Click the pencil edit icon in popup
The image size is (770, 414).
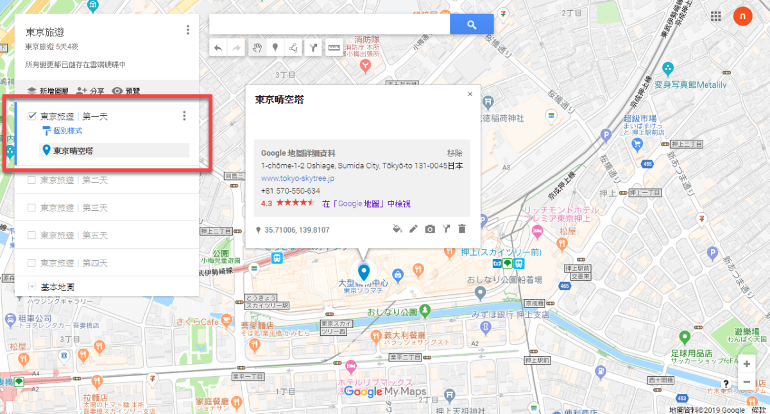point(413,229)
